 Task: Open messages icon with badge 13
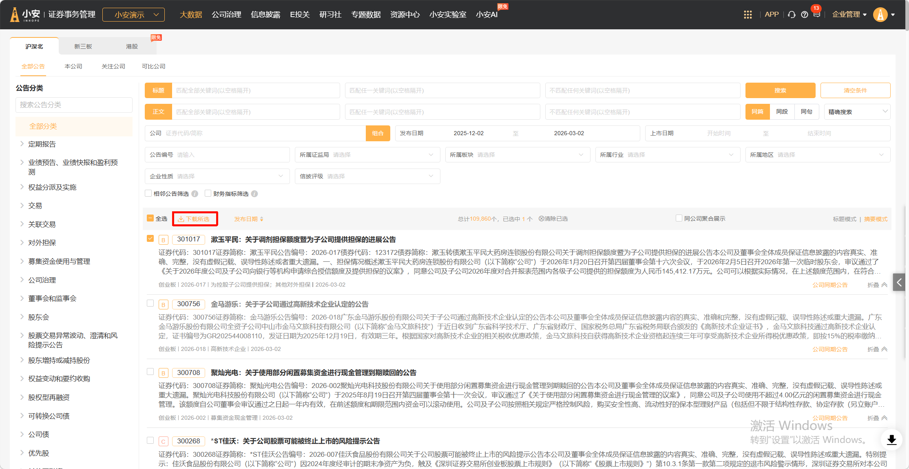click(816, 14)
